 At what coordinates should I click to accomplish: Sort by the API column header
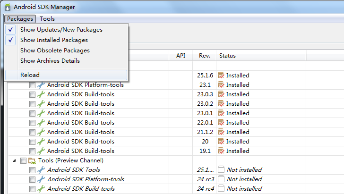tap(181, 56)
